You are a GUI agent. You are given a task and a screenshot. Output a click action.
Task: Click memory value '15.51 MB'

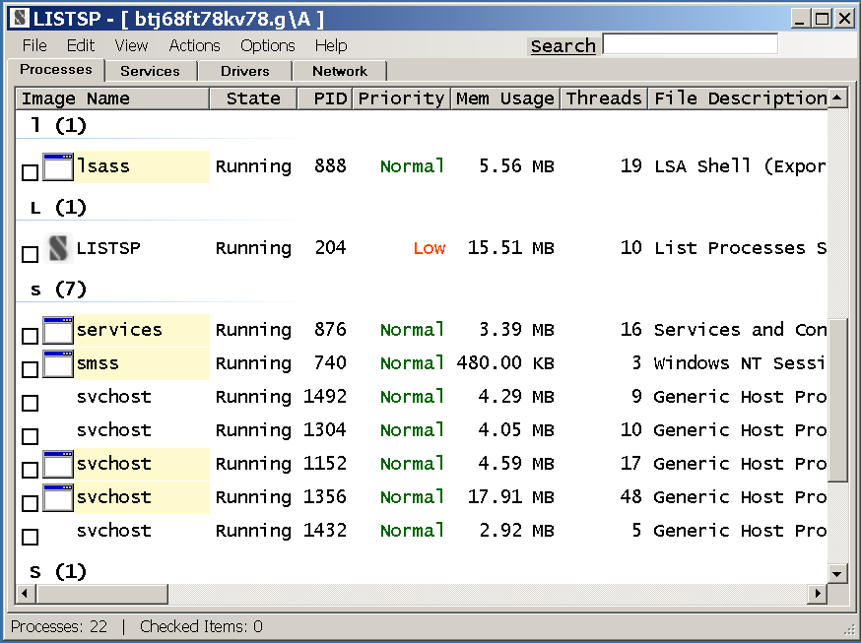click(x=510, y=248)
